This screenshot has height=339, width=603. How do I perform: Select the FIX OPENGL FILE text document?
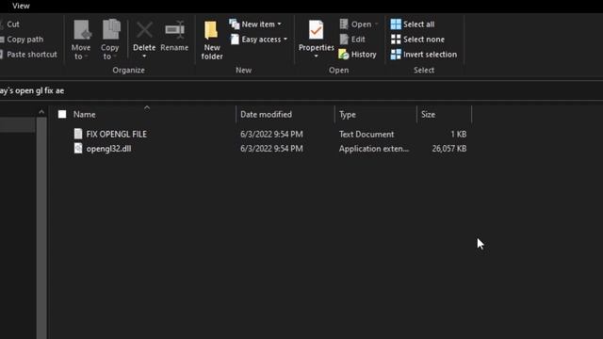coord(116,134)
